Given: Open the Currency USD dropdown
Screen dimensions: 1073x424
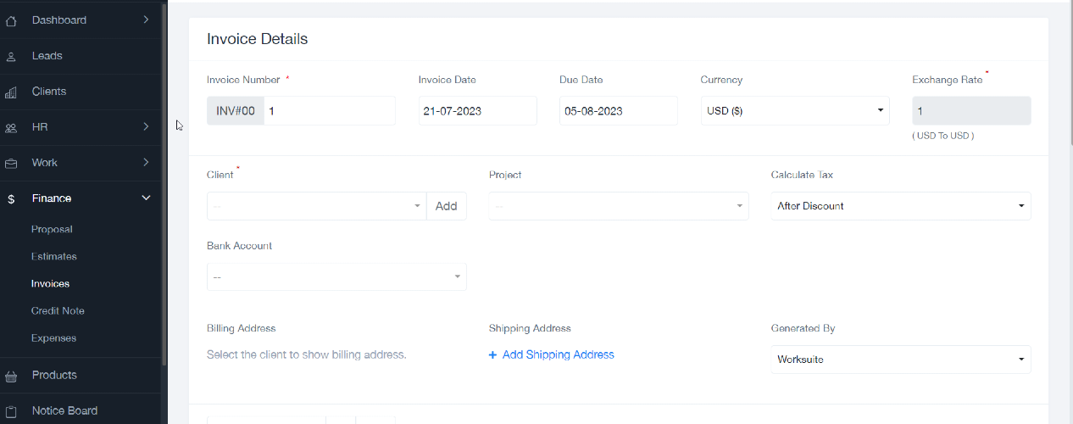Looking at the screenshot, I should pos(795,111).
